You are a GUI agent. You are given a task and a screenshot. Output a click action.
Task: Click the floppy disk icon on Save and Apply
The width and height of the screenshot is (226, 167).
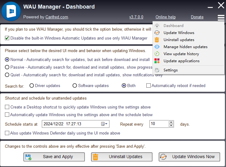pyautogui.click(x=28, y=157)
